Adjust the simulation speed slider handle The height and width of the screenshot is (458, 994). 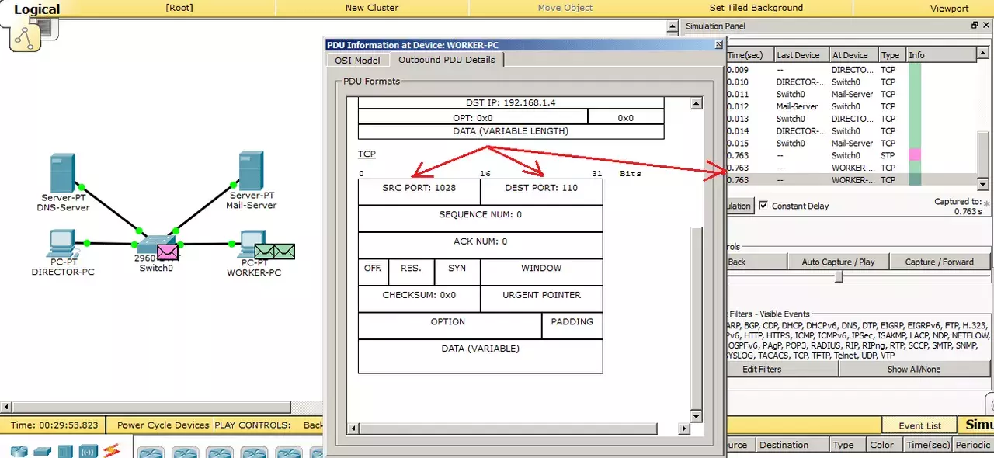pos(839,276)
